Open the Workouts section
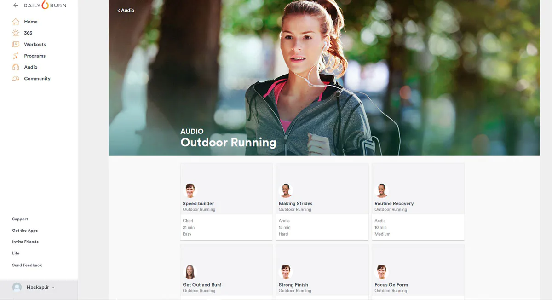This screenshot has height=300, width=552. click(x=35, y=44)
